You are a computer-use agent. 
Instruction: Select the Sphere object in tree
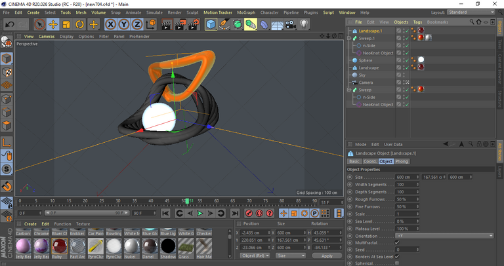366,60
